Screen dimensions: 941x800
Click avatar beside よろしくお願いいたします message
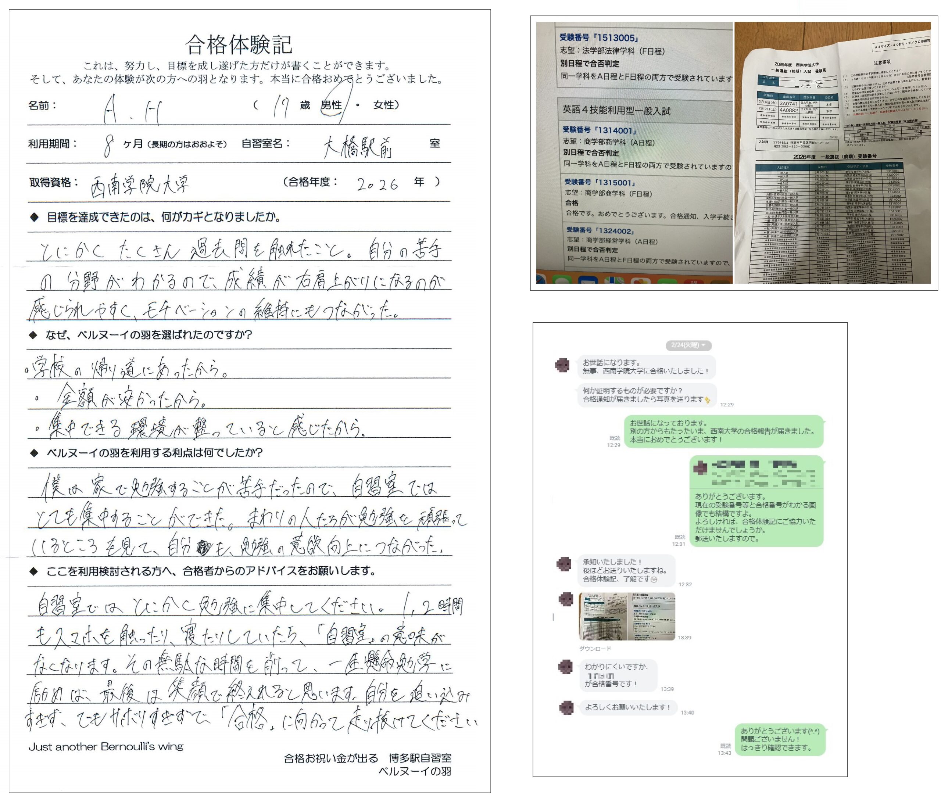click(566, 707)
